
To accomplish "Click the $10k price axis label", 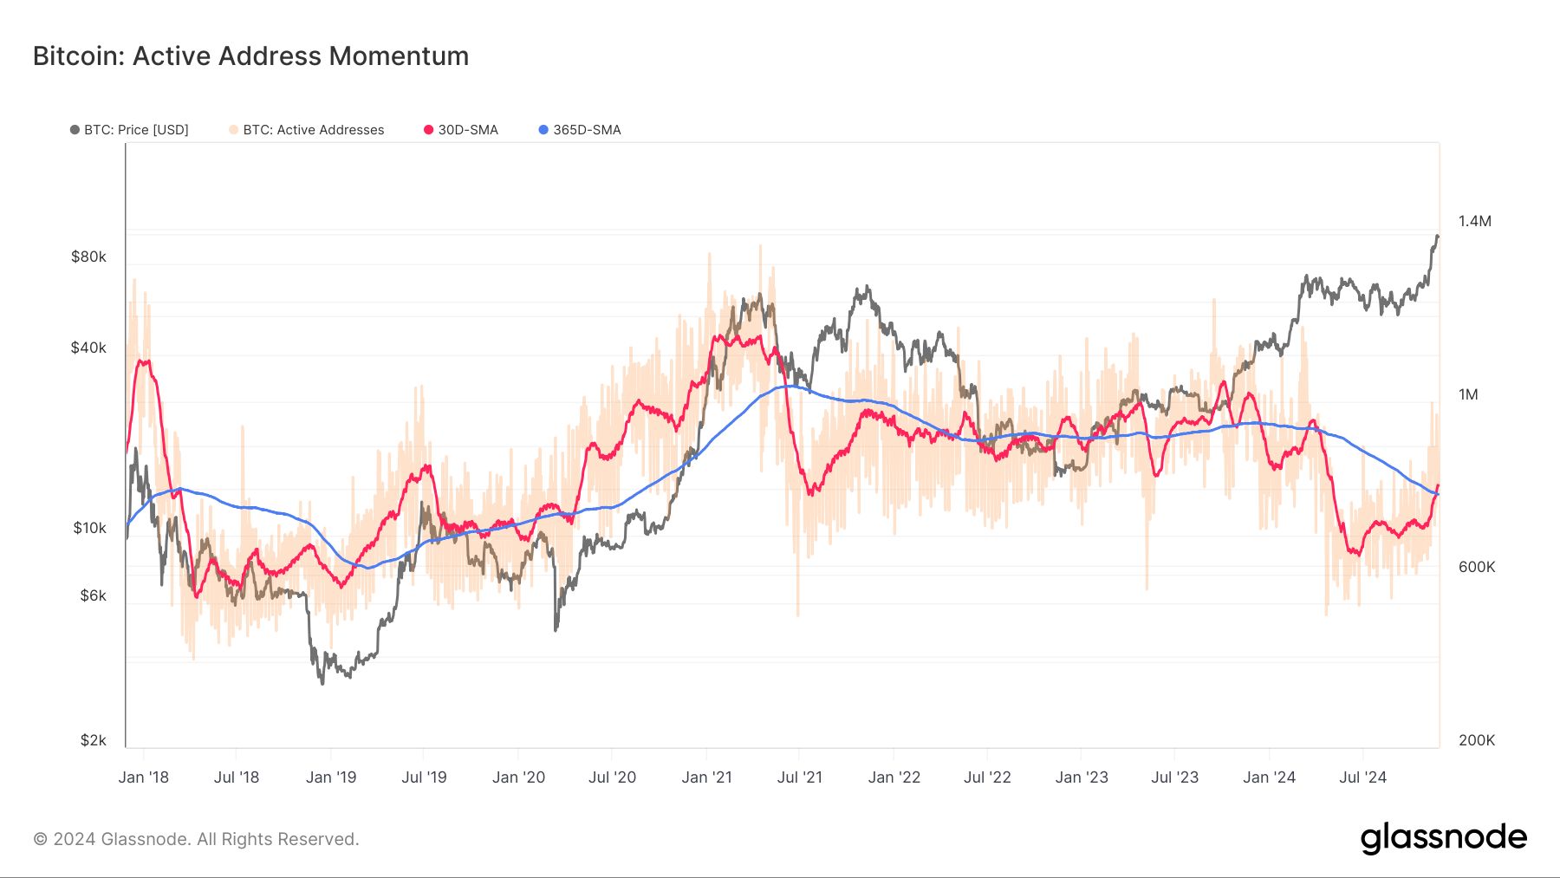I will [x=89, y=528].
